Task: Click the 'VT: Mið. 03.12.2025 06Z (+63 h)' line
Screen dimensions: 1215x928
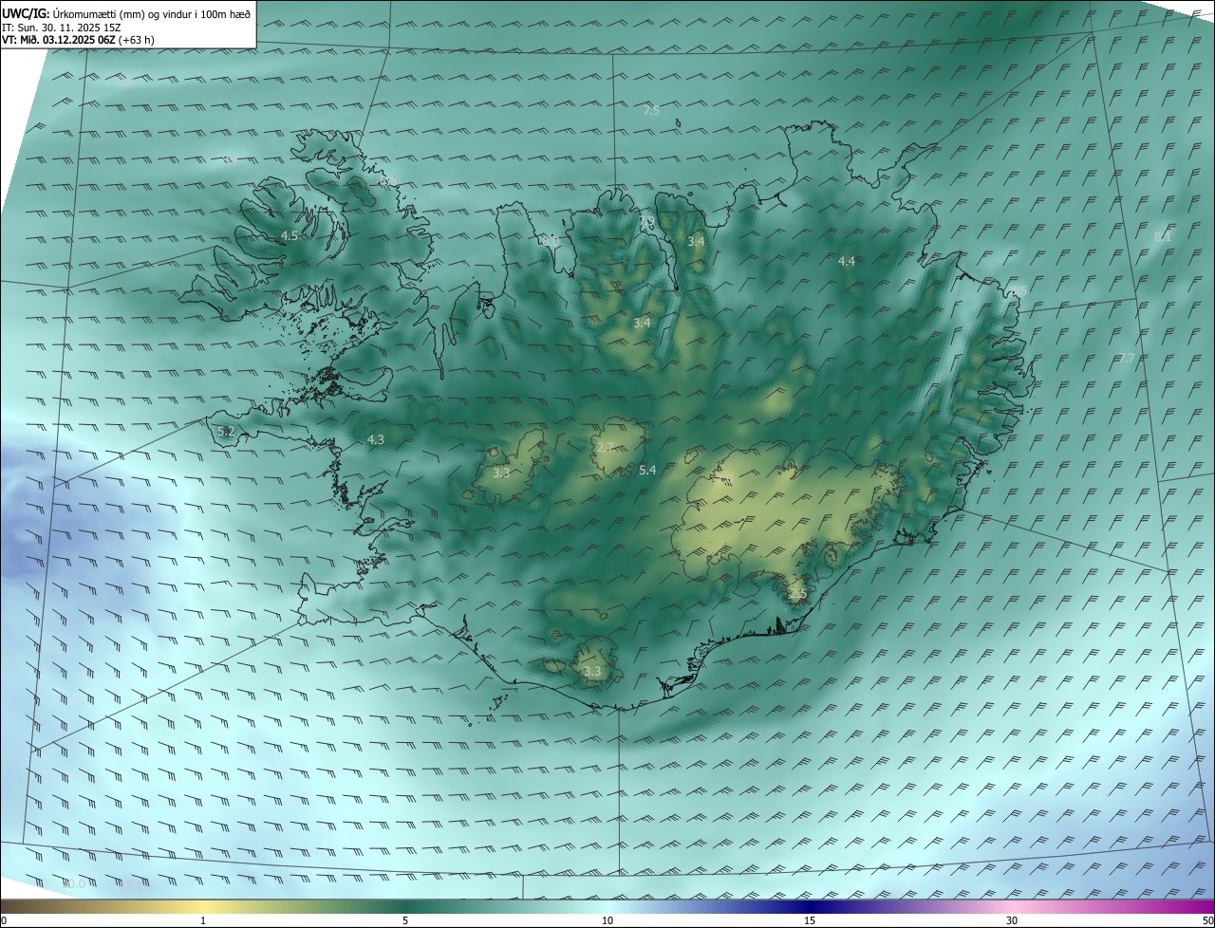Action: tap(78, 40)
